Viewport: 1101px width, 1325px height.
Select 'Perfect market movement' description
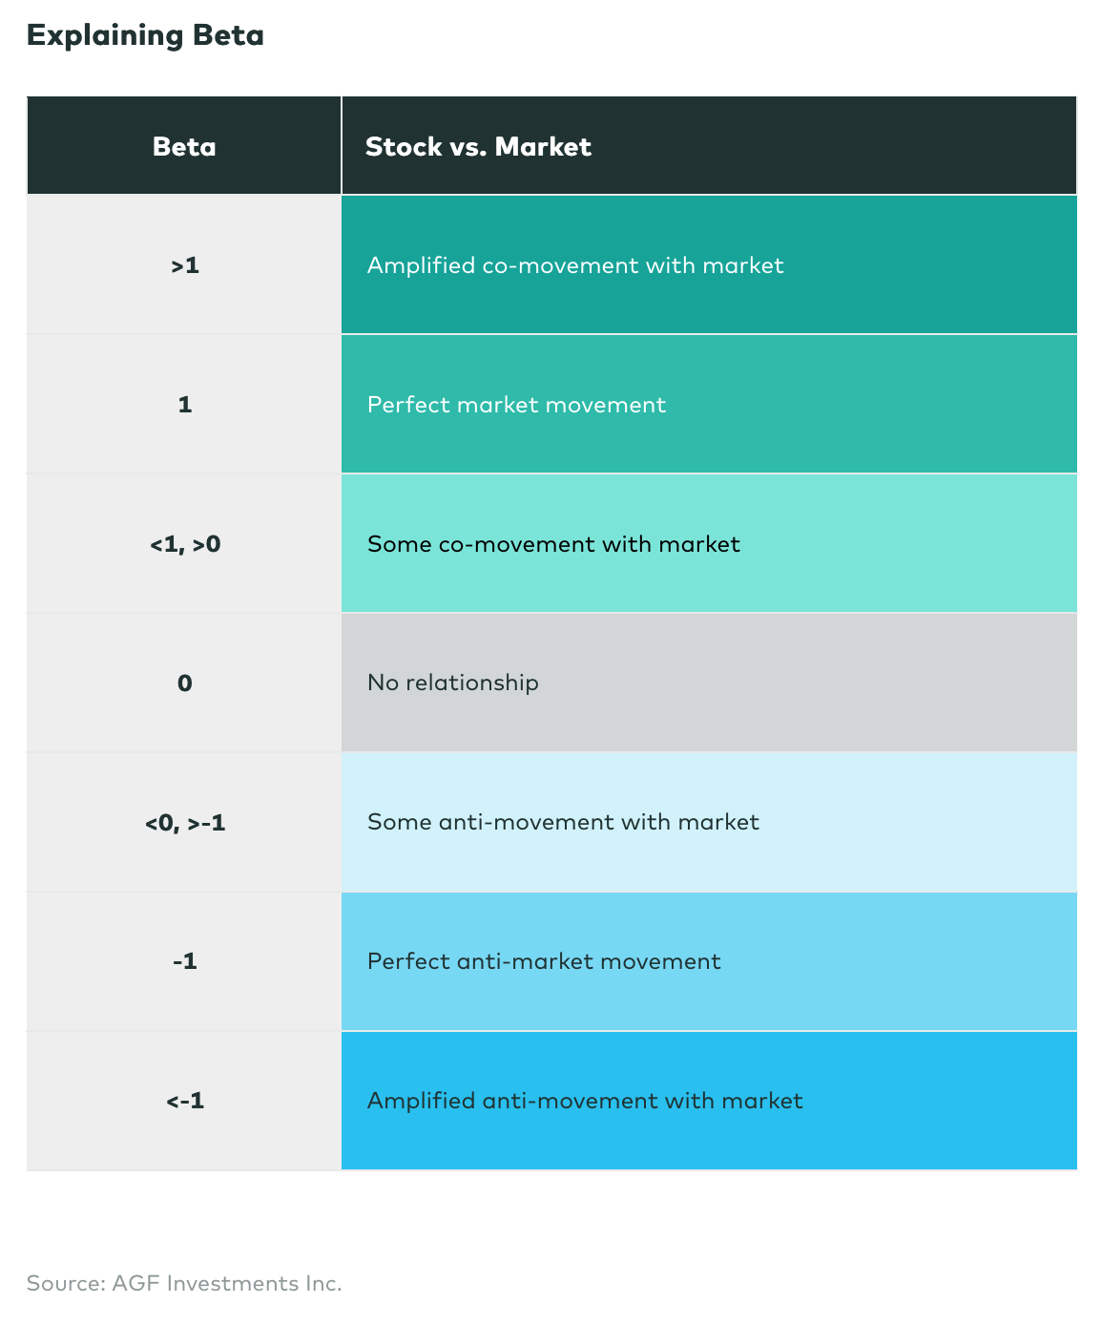516,405
